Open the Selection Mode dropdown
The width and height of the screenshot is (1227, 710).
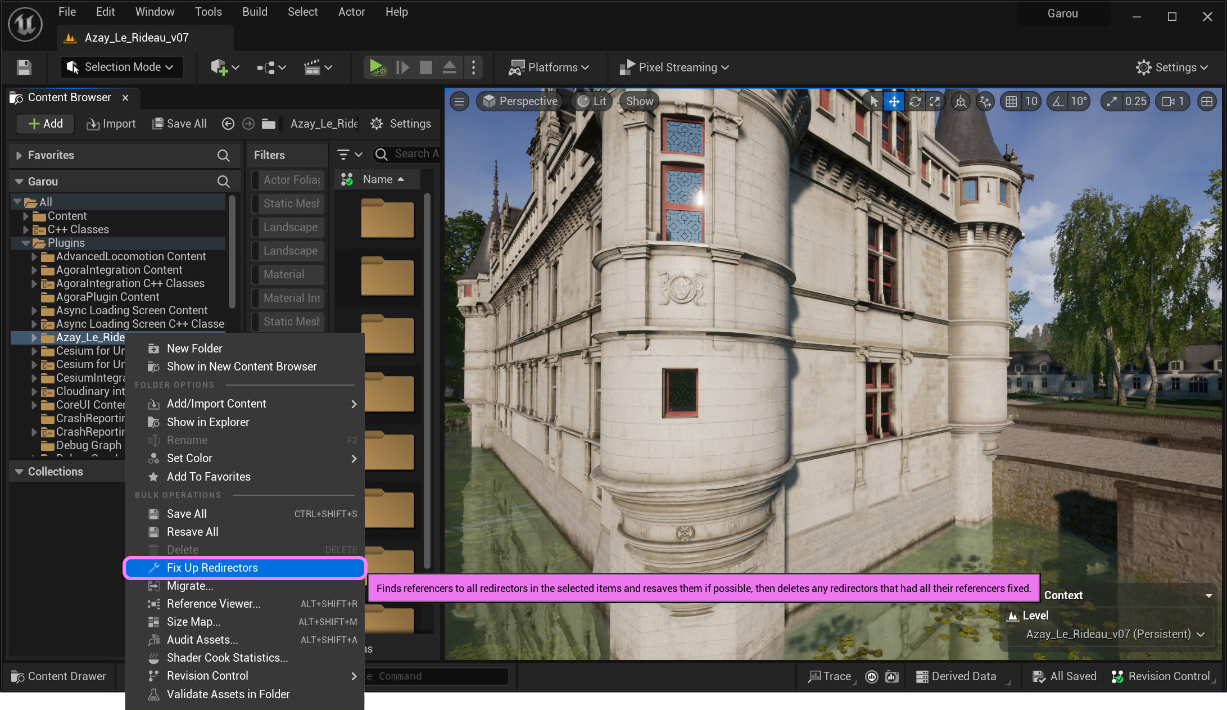click(122, 67)
